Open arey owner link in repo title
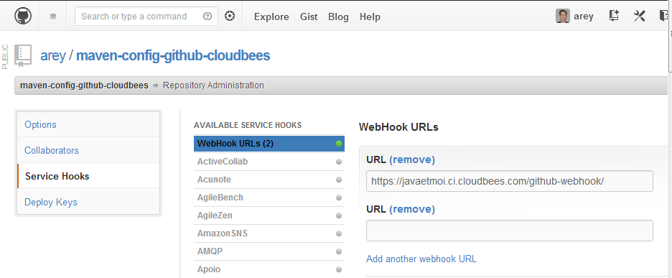The height and width of the screenshot is (278, 672). (53, 55)
